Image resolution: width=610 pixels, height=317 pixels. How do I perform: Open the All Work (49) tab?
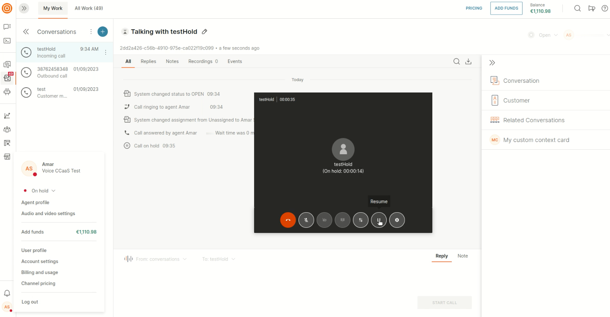pyautogui.click(x=89, y=9)
